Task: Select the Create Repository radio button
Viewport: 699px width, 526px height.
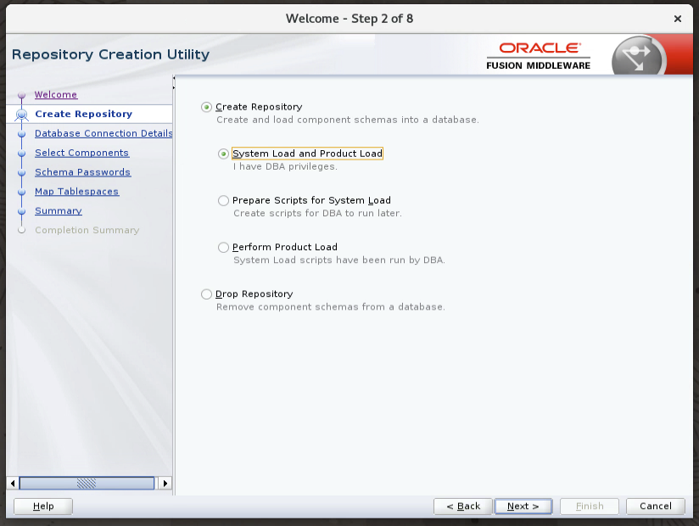Action: click(206, 107)
